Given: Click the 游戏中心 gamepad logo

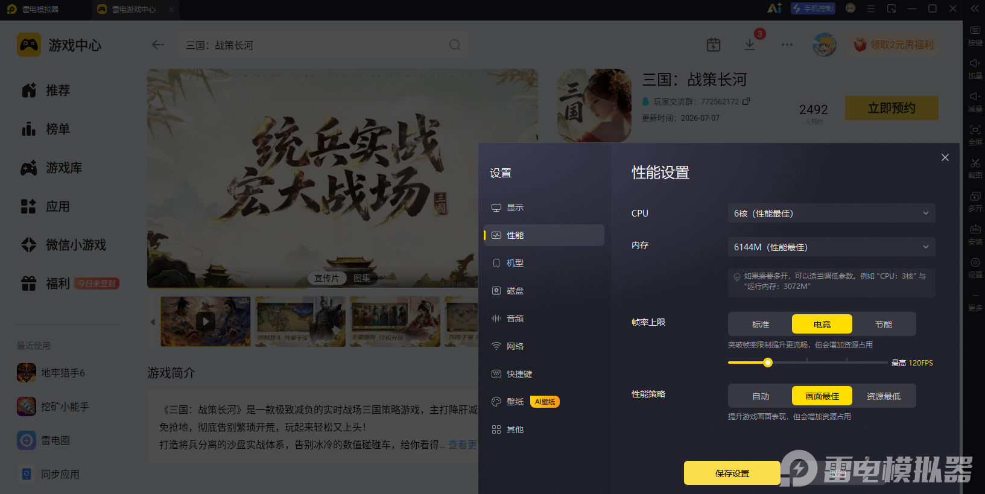Looking at the screenshot, I should point(29,45).
